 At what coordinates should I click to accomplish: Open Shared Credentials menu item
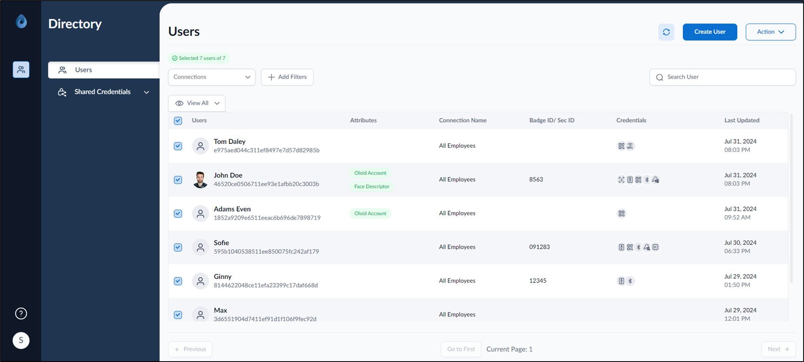coord(102,92)
